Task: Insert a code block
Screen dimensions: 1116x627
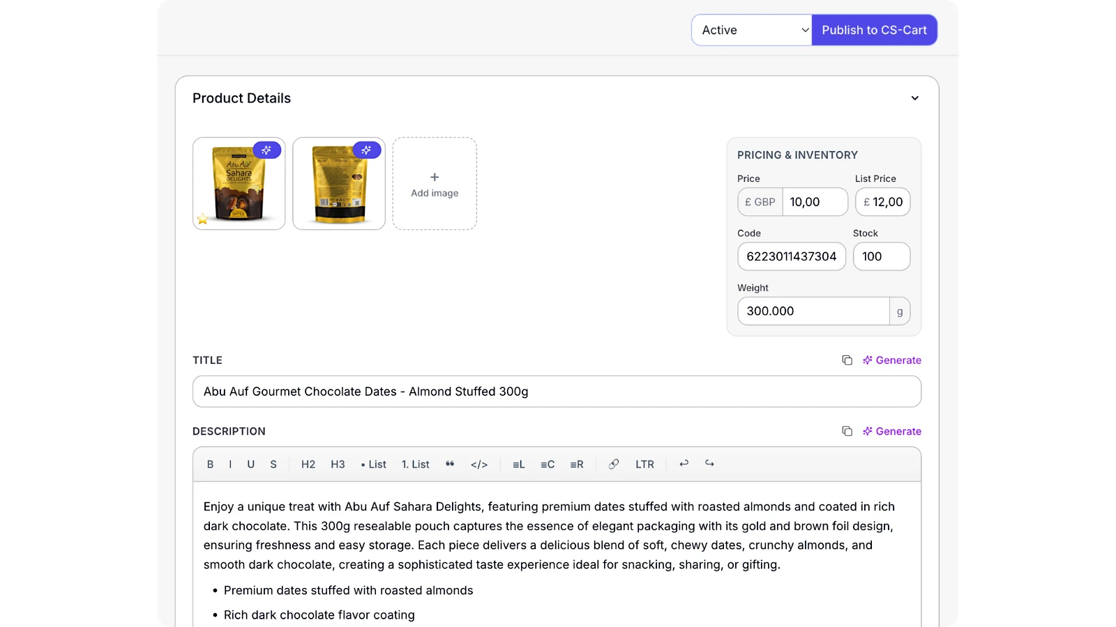Action: click(479, 464)
